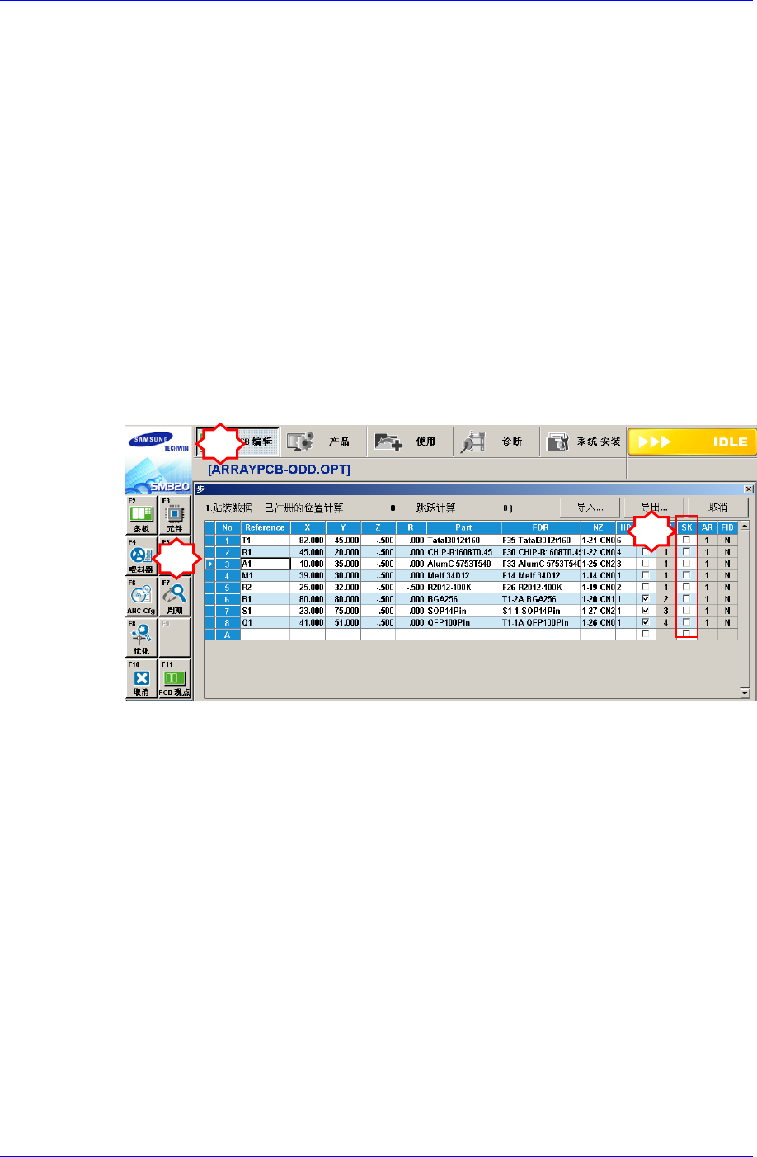
Task: Uncheck the ticked box in SOP14Pin row
Action: pos(645,611)
